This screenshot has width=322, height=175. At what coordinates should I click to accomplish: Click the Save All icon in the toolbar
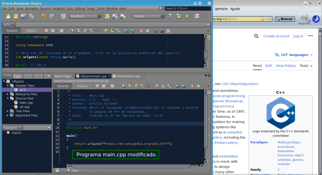(x=31, y=16)
